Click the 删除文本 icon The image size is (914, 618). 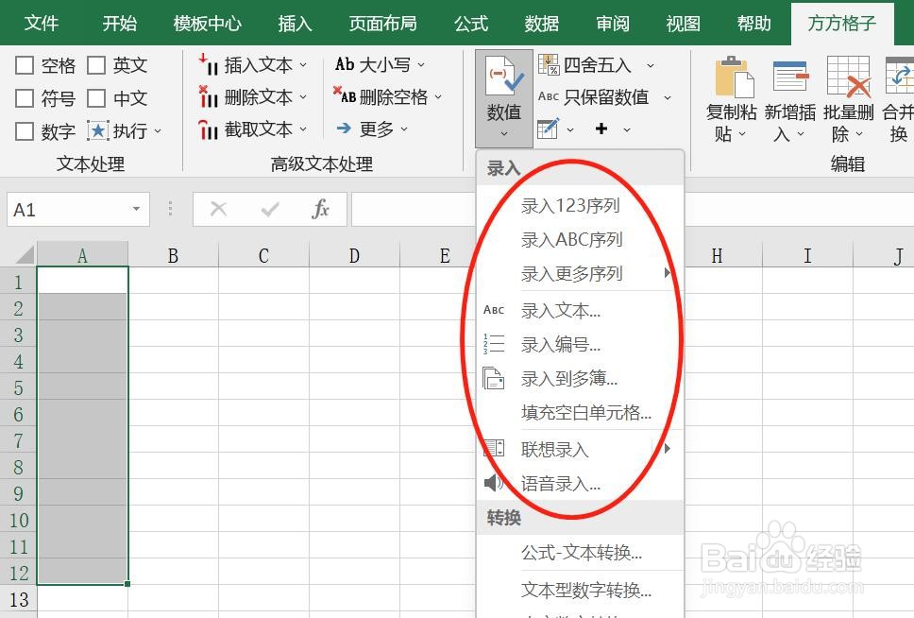coord(208,96)
